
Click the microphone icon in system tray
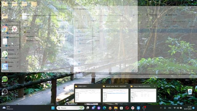[x=165, y=108]
